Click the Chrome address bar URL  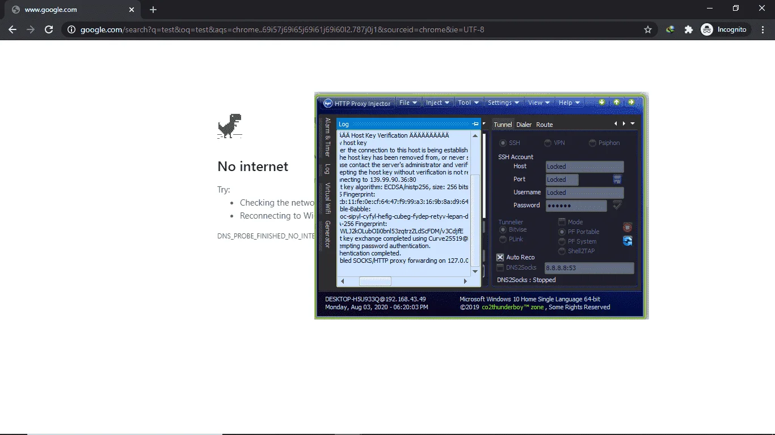pos(282,29)
